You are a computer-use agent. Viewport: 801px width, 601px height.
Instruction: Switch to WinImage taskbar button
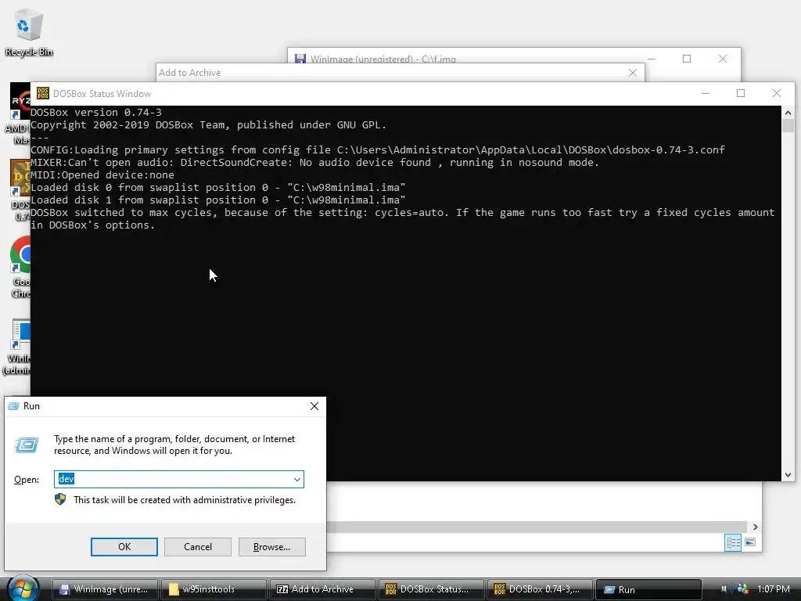click(x=104, y=589)
